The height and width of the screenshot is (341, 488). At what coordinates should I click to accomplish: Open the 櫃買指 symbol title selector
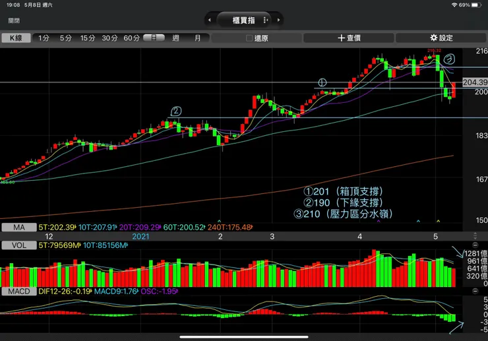point(244,20)
